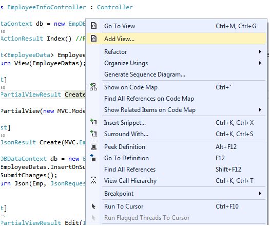270x226 pixels.
Task: Click JsonResult return type in code
Action: [x=18, y=142]
